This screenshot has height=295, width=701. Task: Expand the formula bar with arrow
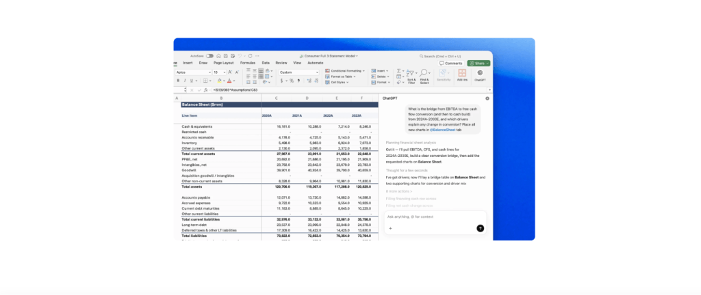click(490, 89)
